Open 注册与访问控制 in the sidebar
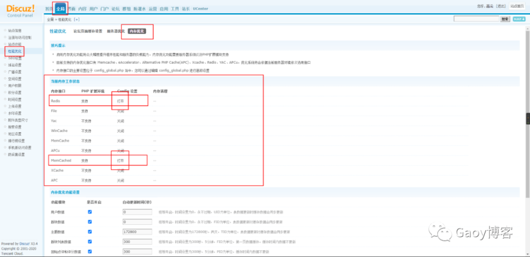This screenshot has height=257, width=530. pos(20,38)
